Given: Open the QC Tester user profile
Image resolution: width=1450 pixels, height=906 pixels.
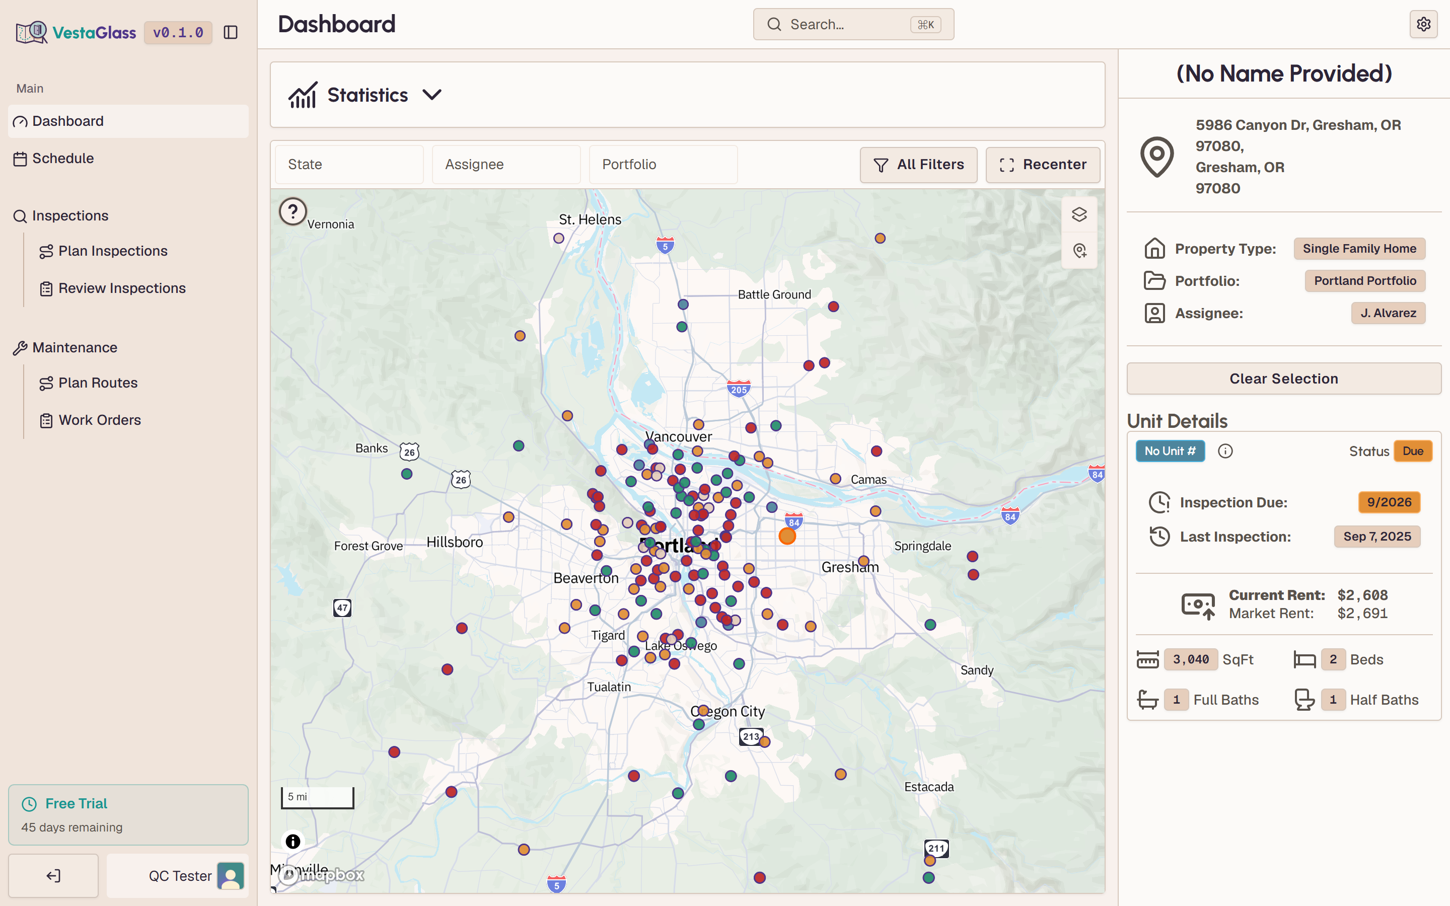Looking at the screenshot, I should [177, 876].
